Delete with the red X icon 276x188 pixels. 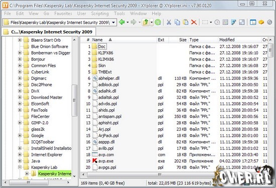pos(194,23)
